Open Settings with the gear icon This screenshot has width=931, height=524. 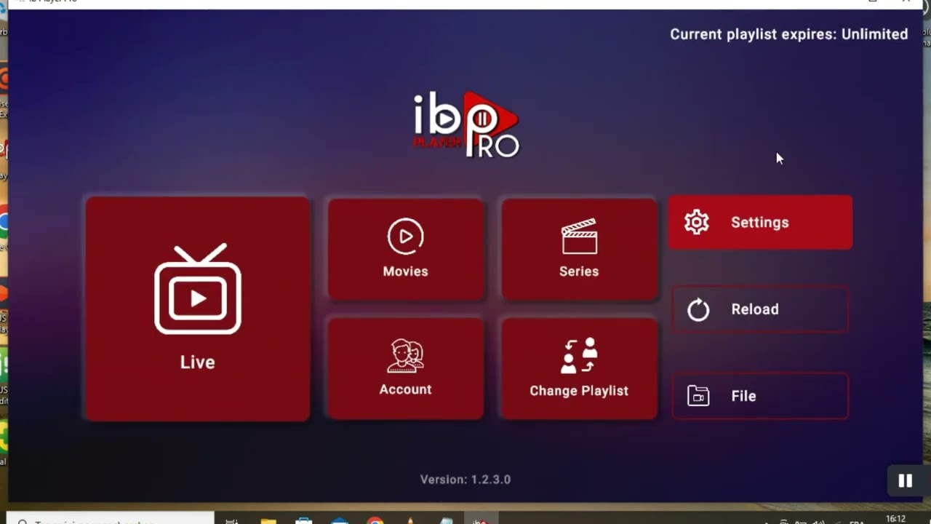pos(760,222)
